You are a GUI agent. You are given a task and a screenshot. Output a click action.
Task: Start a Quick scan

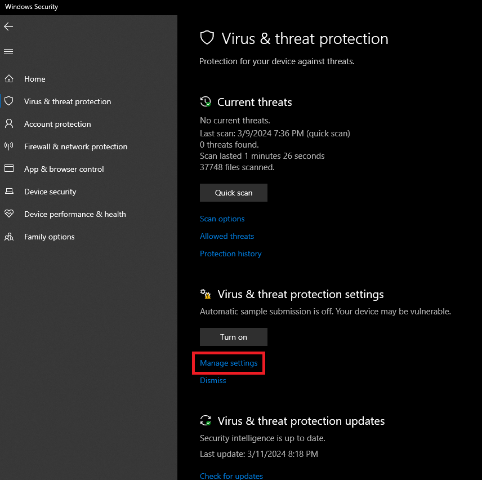(x=234, y=193)
